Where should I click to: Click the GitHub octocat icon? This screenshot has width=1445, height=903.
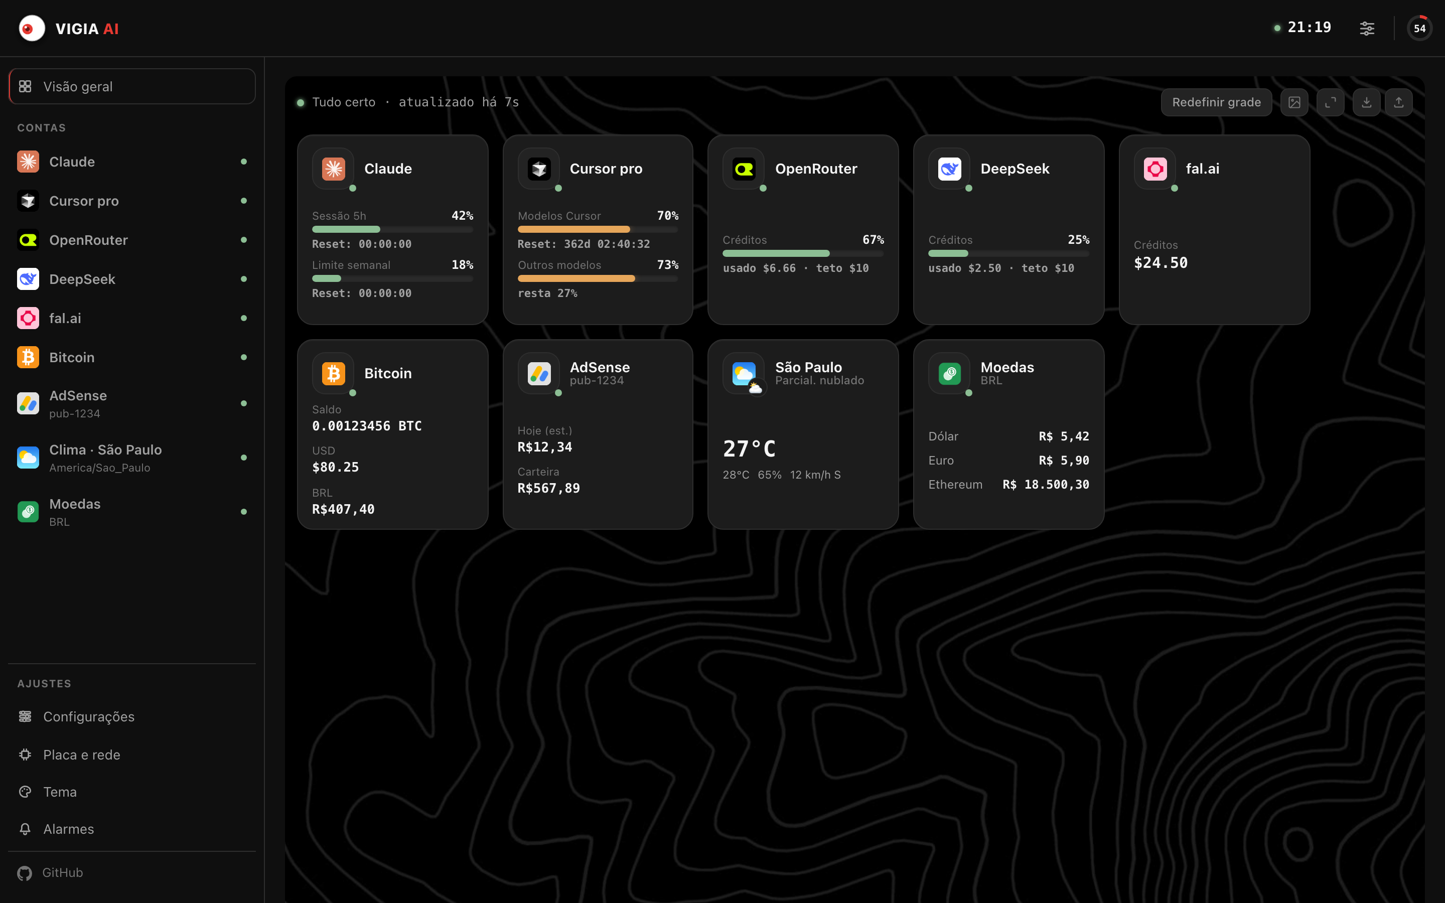point(25,873)
